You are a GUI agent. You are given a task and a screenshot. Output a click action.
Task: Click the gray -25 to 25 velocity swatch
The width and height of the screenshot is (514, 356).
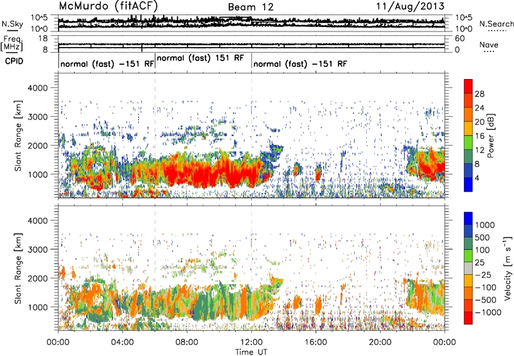point(468,269)
